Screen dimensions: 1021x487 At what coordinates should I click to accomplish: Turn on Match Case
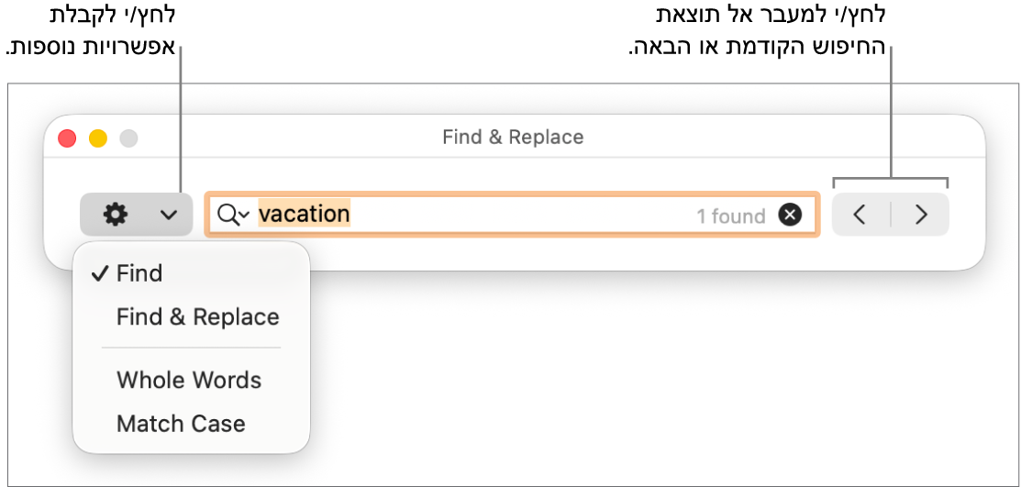(x=181, y=424)
